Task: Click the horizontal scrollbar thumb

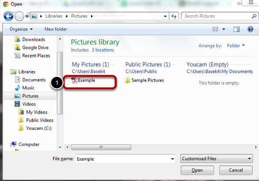Action: (x=101, y=147)
